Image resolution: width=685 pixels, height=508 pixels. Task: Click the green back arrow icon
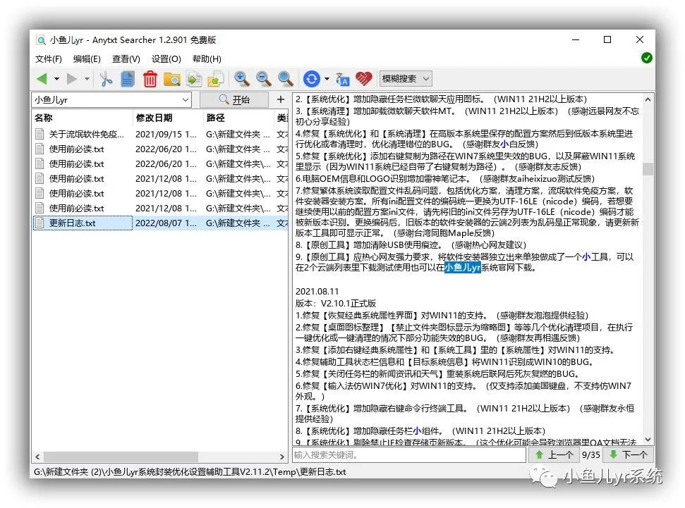(x=42, y=79)
